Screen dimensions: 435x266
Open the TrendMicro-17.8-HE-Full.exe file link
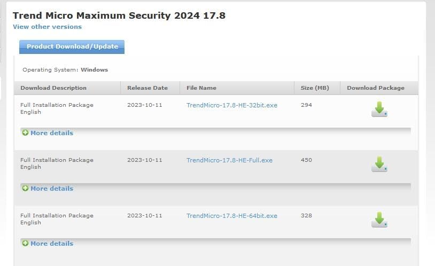229,160
